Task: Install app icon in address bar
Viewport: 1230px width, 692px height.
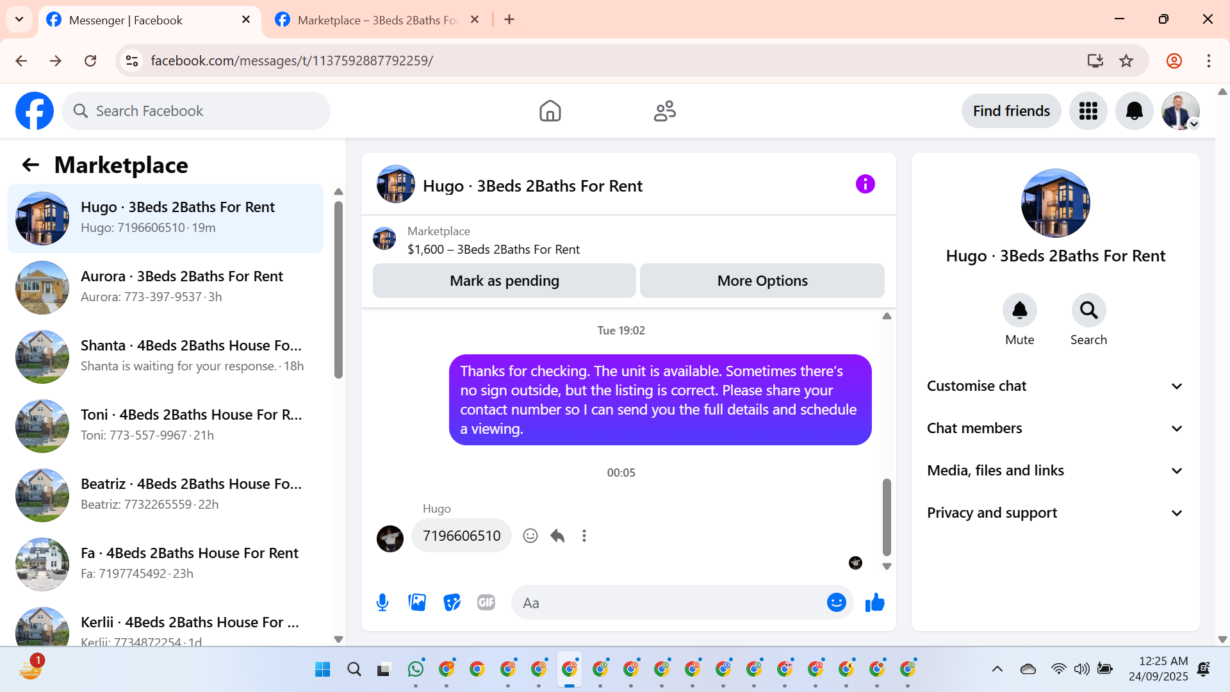Action: (1095, 61)
